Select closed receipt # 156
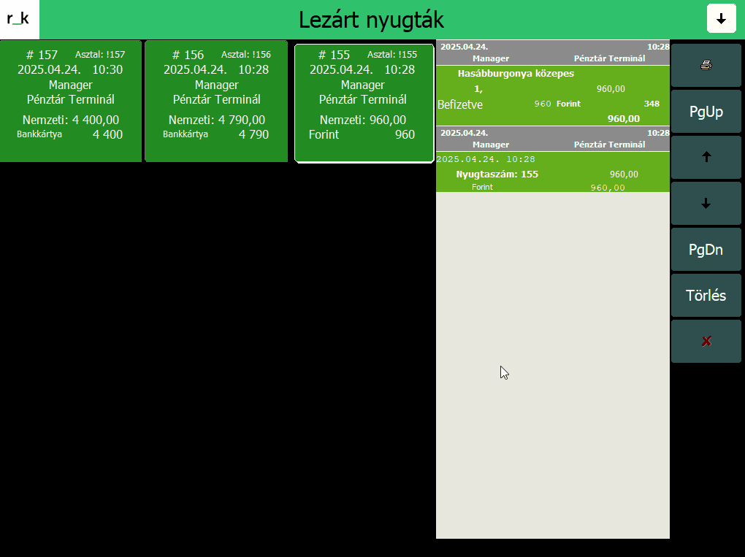745x557 pixels. tap(216, 101)
